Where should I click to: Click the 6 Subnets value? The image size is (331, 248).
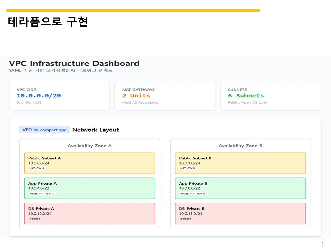[246, 96]
